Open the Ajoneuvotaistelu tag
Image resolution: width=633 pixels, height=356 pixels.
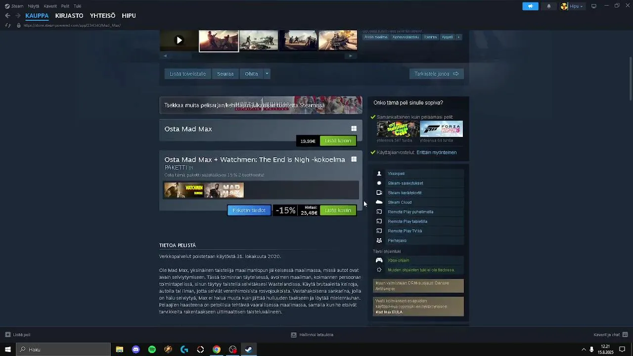(406, 37)
